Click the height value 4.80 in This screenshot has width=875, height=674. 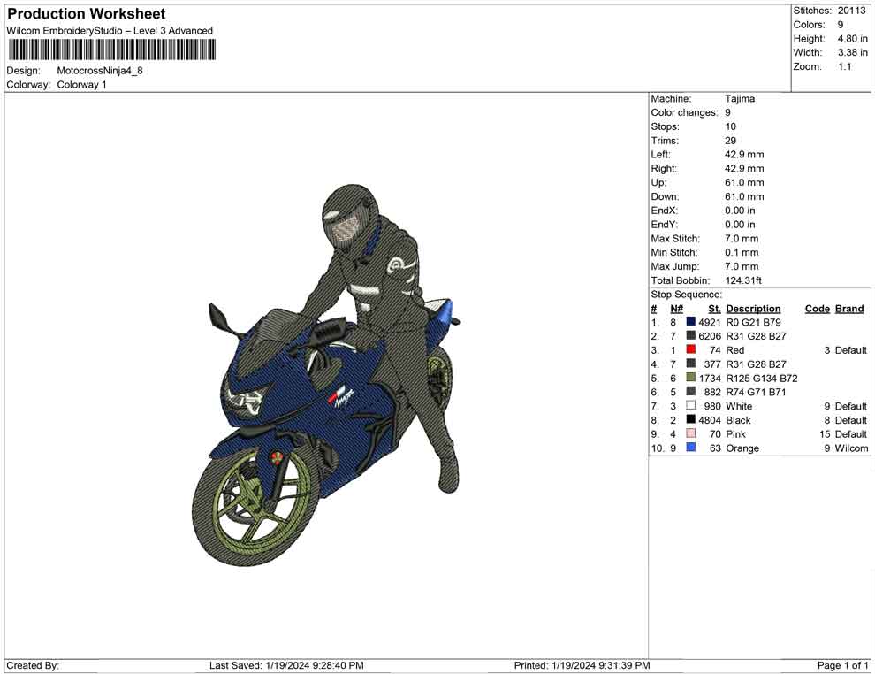coord(853,39)
